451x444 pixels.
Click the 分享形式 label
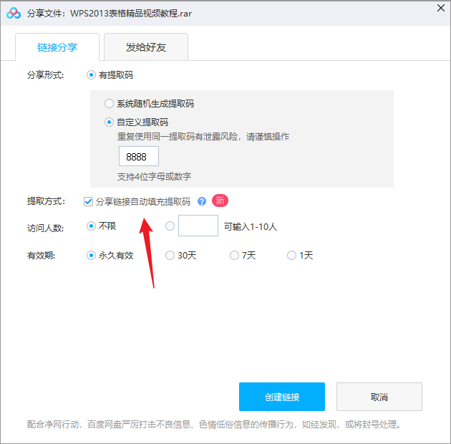click(x=45, y=75)
